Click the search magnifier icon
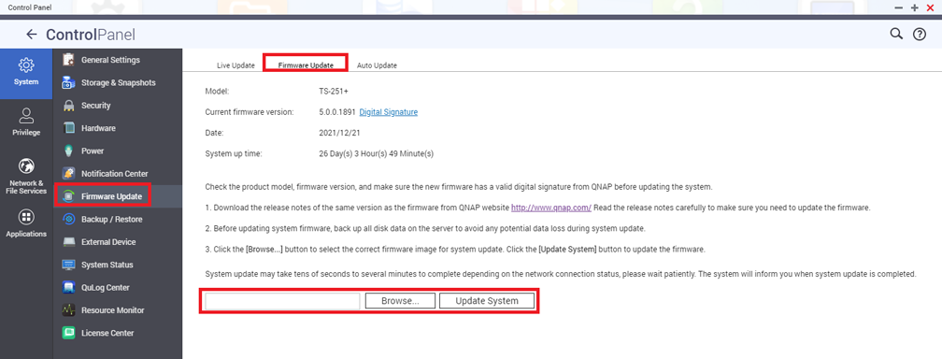The width and height of the screenshot is (942, 359). tap(895, 35)
